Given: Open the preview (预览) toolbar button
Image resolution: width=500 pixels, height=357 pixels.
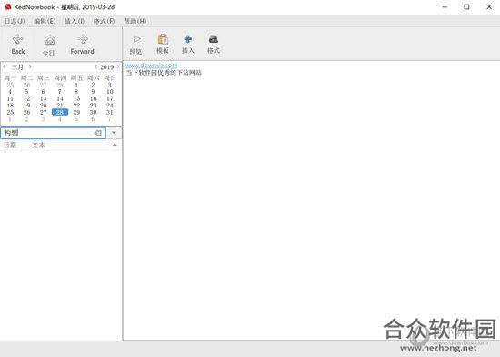Looking at the screenshot, I should 136,45.
